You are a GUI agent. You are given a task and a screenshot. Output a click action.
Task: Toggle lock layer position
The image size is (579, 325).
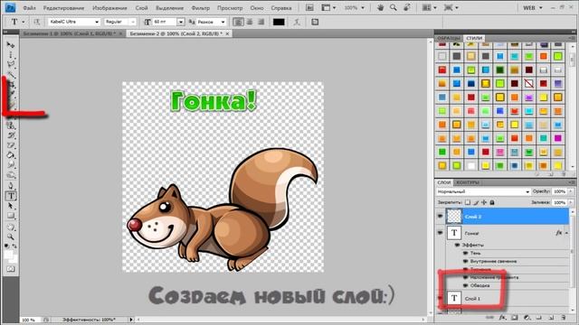[484, 202]
